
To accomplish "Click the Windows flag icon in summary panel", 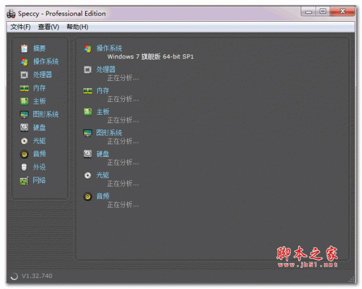I will [x=87, y=48].
